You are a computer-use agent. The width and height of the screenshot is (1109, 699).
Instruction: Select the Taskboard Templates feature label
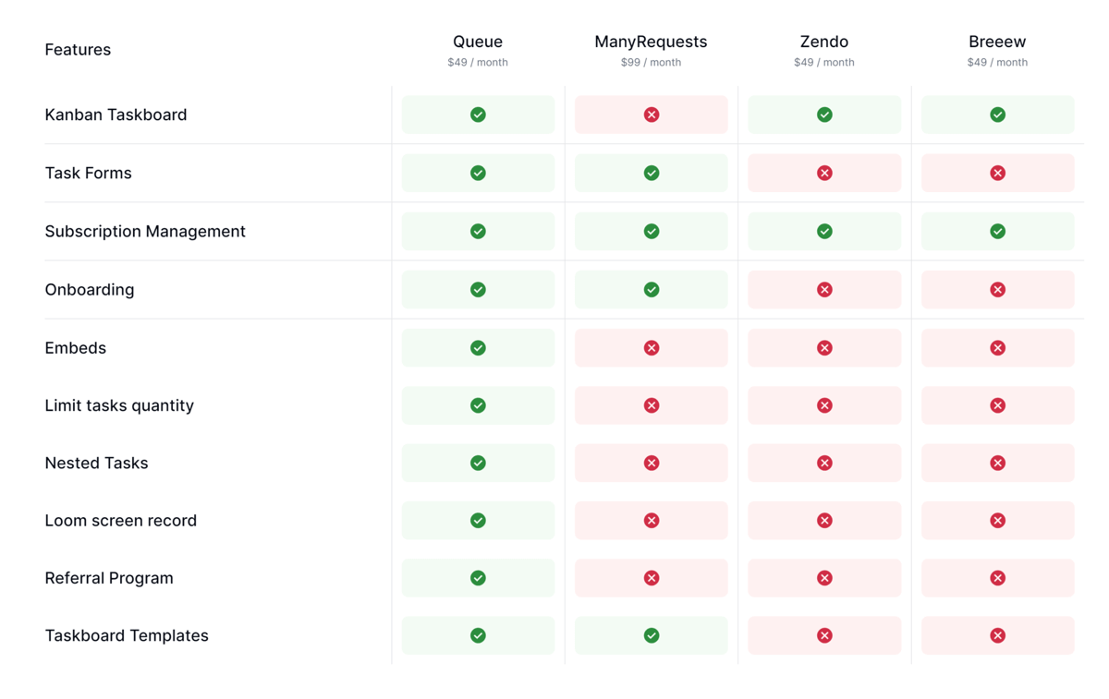coord(127,635)
